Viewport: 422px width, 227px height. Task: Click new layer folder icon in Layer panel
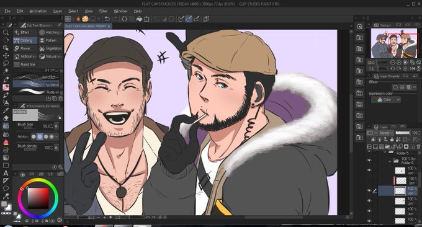(387, 146)
